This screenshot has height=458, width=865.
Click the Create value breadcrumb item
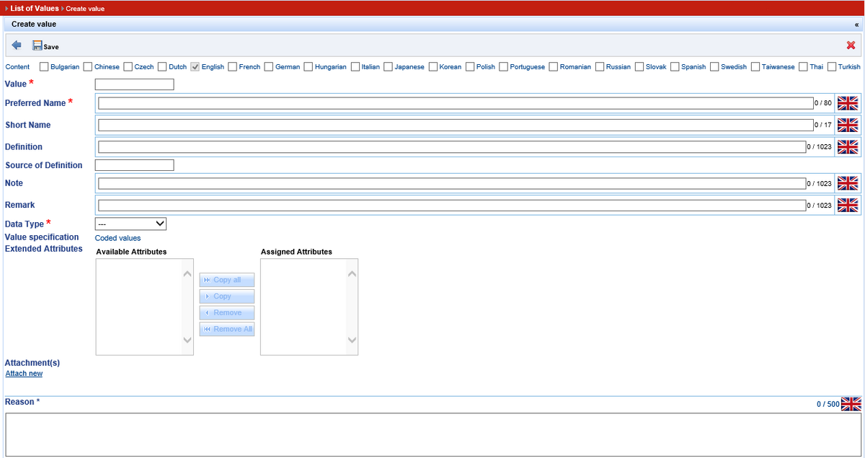(85, 9)
